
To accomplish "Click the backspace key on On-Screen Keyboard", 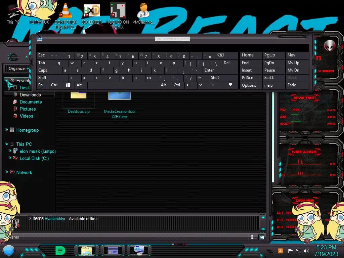I will (x=227, y=55).
